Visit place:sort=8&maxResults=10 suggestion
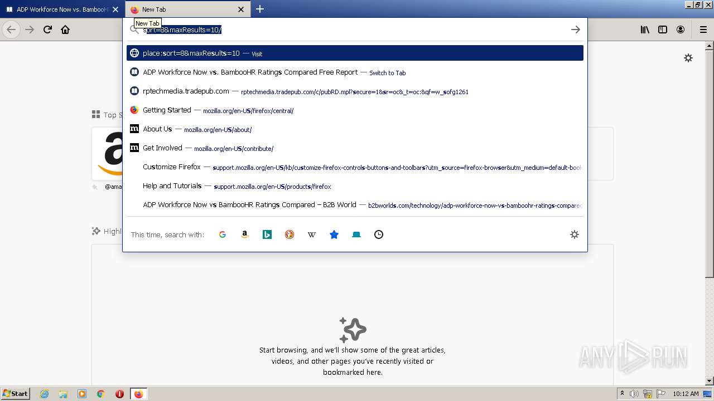The width and height of the screenshot is (714, 401). (355, 53)
